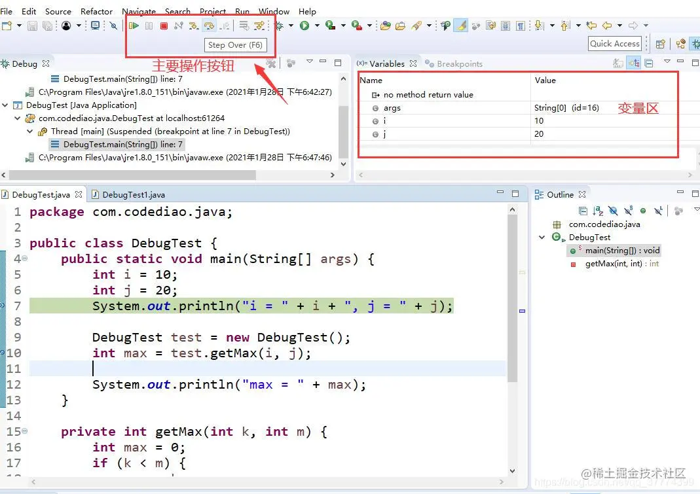
Task: Collapse the DebugTest [Java Application] node
Action: [x=5, y=105]
